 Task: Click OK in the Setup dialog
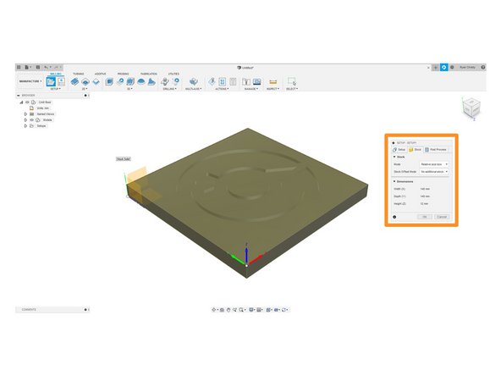click(x=425, y=217)
